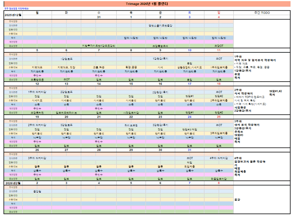Click the '임장#3/매임' cell

point(189,129)
